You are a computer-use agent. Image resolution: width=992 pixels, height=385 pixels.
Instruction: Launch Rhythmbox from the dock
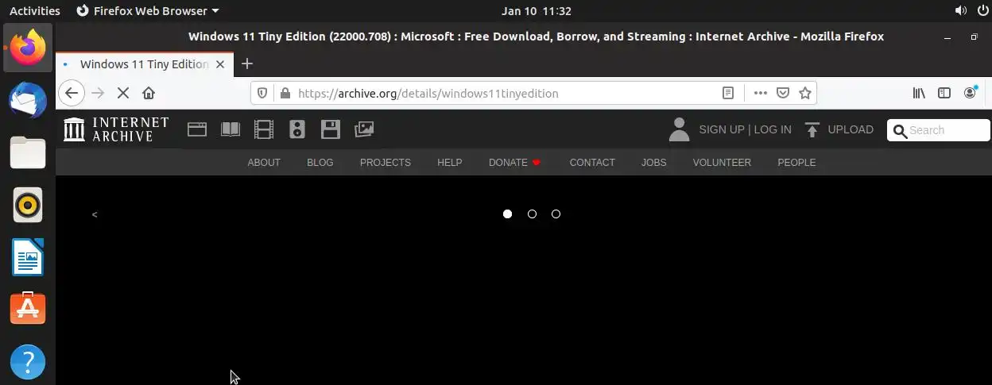(28, 205)
